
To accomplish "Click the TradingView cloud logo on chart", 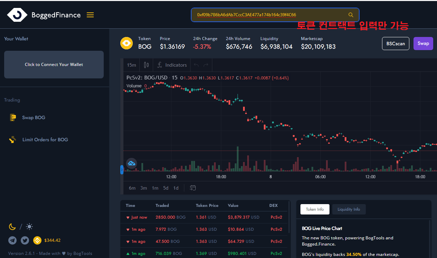I will [x=131, y=163].
